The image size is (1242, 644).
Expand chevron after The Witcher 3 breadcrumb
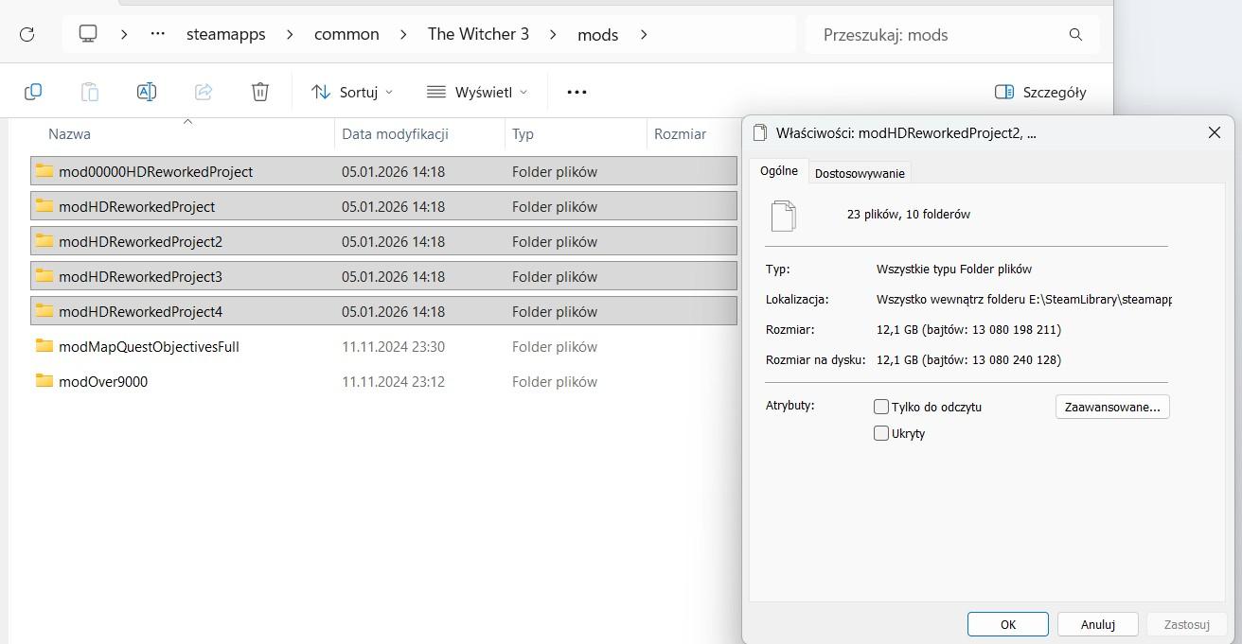click(554, 34)
